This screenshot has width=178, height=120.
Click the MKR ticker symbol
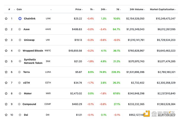[x=48, y=93]
